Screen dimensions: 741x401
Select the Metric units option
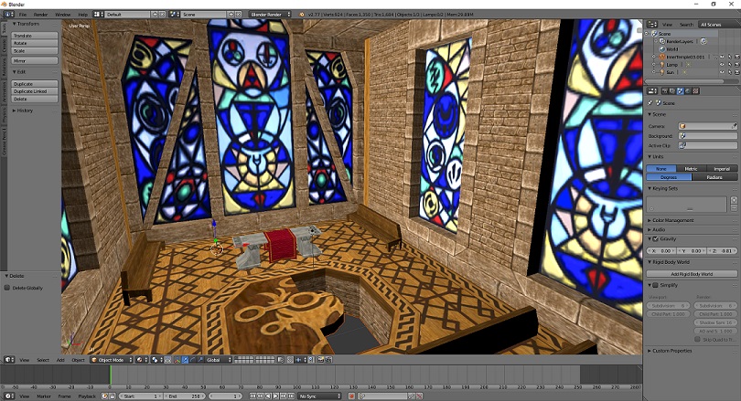click(691, 169)
